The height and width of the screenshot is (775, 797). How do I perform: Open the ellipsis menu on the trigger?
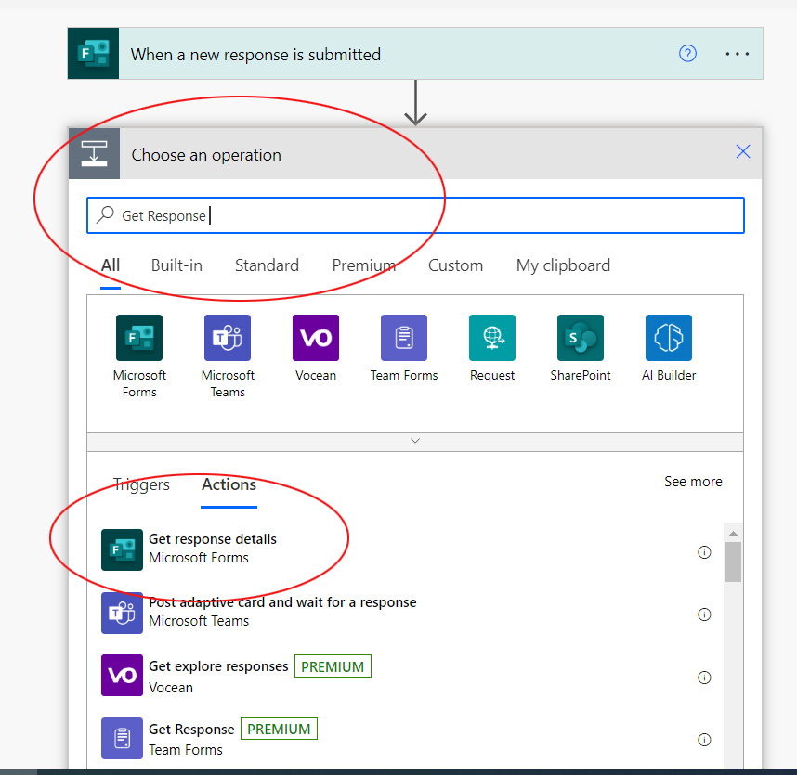(x=737, y=54)
